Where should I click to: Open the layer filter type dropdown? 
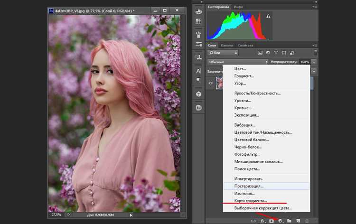[223, 53]
